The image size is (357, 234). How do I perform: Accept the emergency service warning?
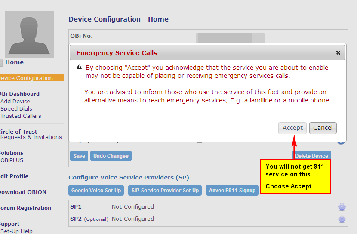click(292, 128)
